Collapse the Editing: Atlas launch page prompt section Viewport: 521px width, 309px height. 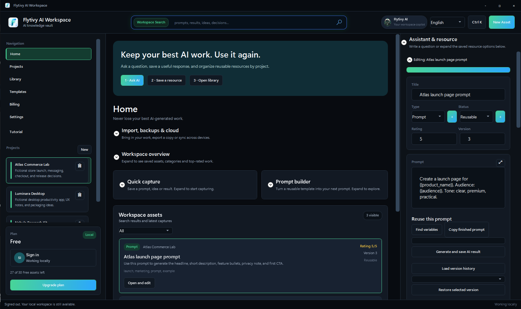pos(409,60)
